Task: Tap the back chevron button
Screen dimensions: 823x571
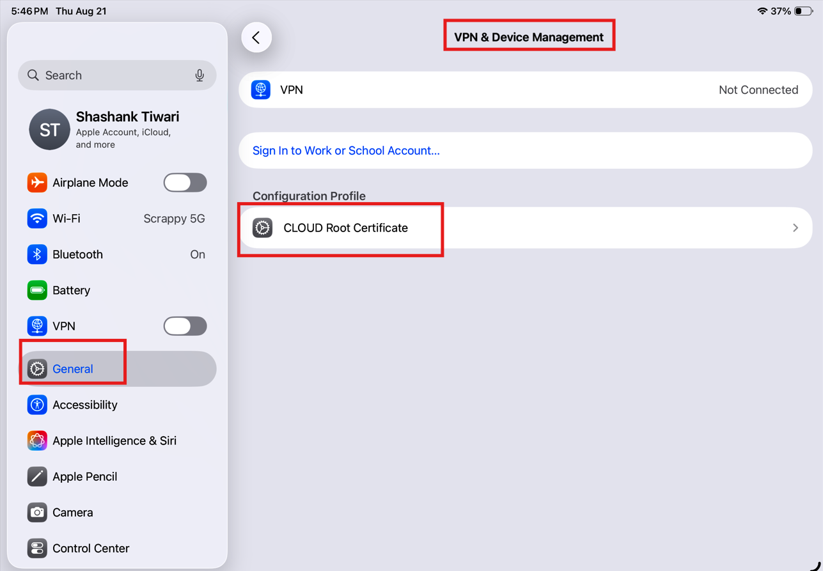Action: (x=256, y=37)
